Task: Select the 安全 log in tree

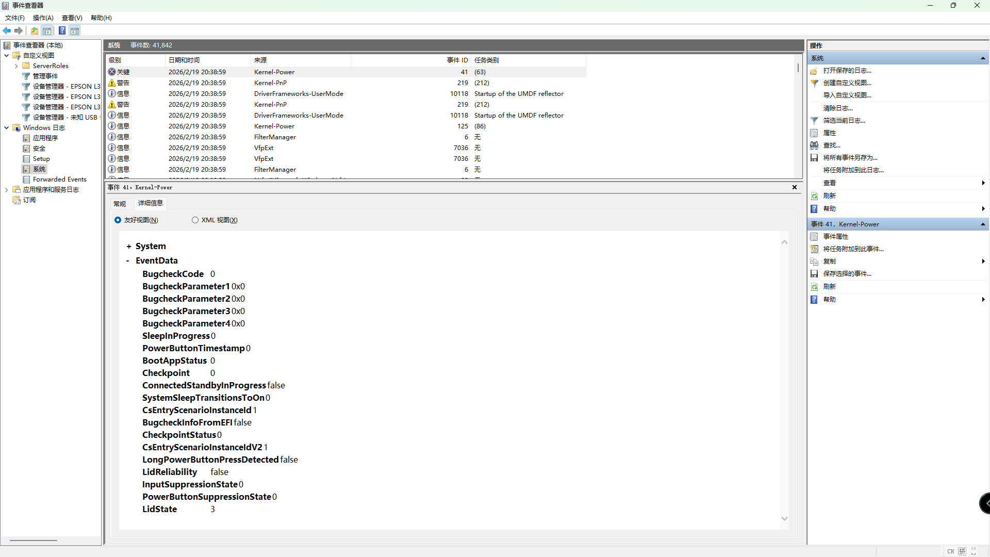Action: (39, 149)
